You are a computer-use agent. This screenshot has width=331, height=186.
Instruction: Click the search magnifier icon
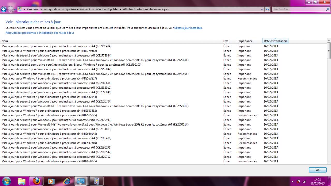tap(328, 9)
